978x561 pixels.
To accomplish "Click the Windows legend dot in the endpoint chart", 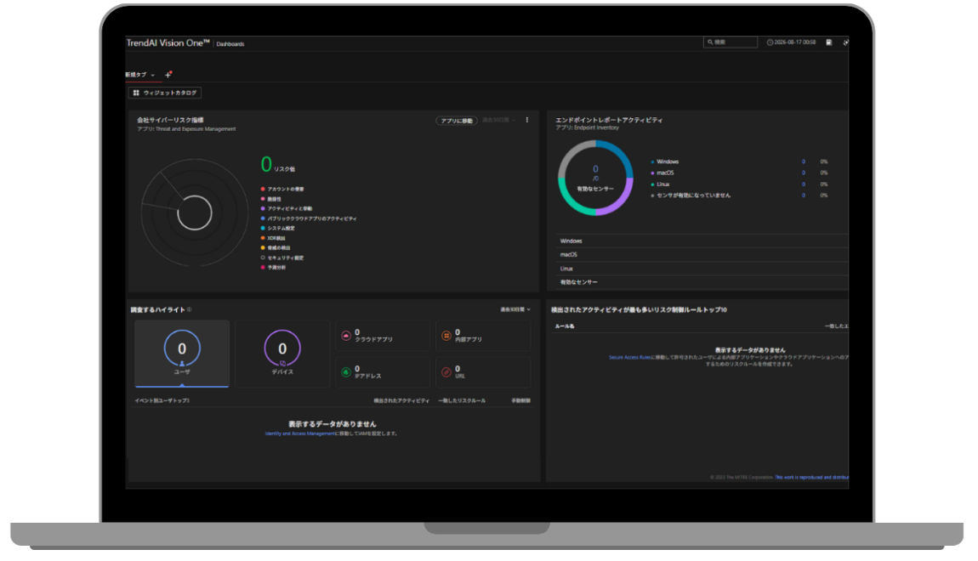I will [652, 162].
